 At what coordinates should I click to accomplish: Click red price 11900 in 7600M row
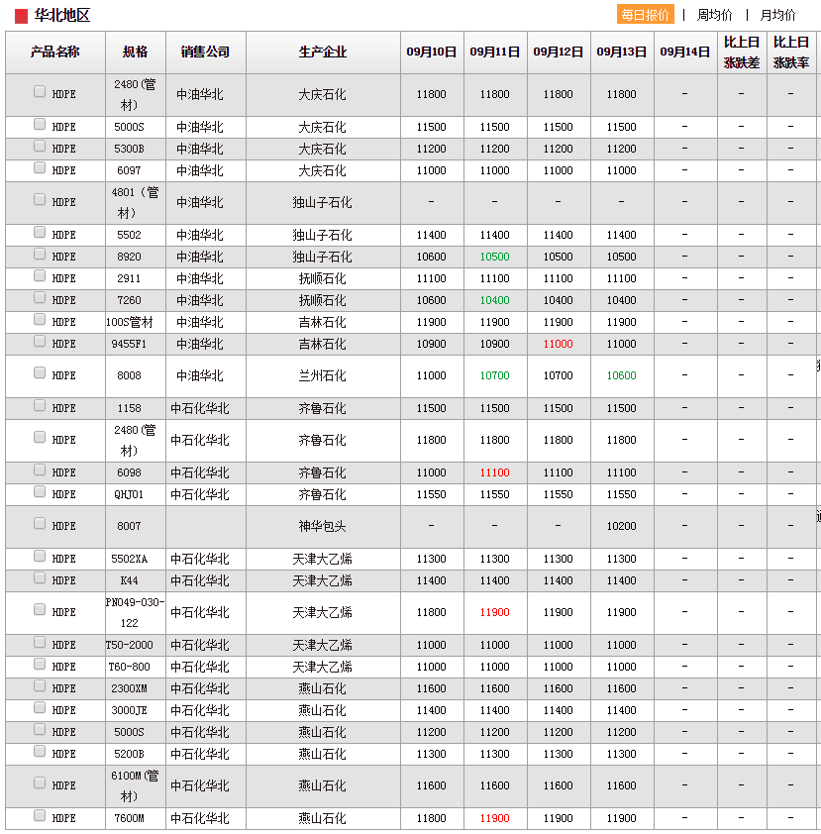[494, 818]
